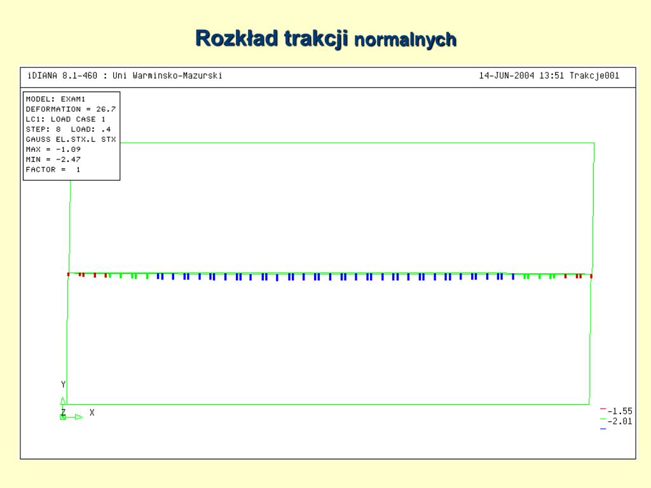Click the blue legend swatch at the bottom of the legend
651x488 pixels.
click(x=603, y=429)
